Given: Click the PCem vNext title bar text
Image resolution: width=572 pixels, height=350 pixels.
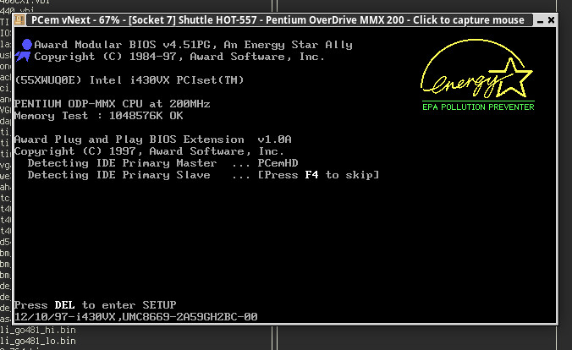Looking at the screenshot, I should (x=278, y=20).
